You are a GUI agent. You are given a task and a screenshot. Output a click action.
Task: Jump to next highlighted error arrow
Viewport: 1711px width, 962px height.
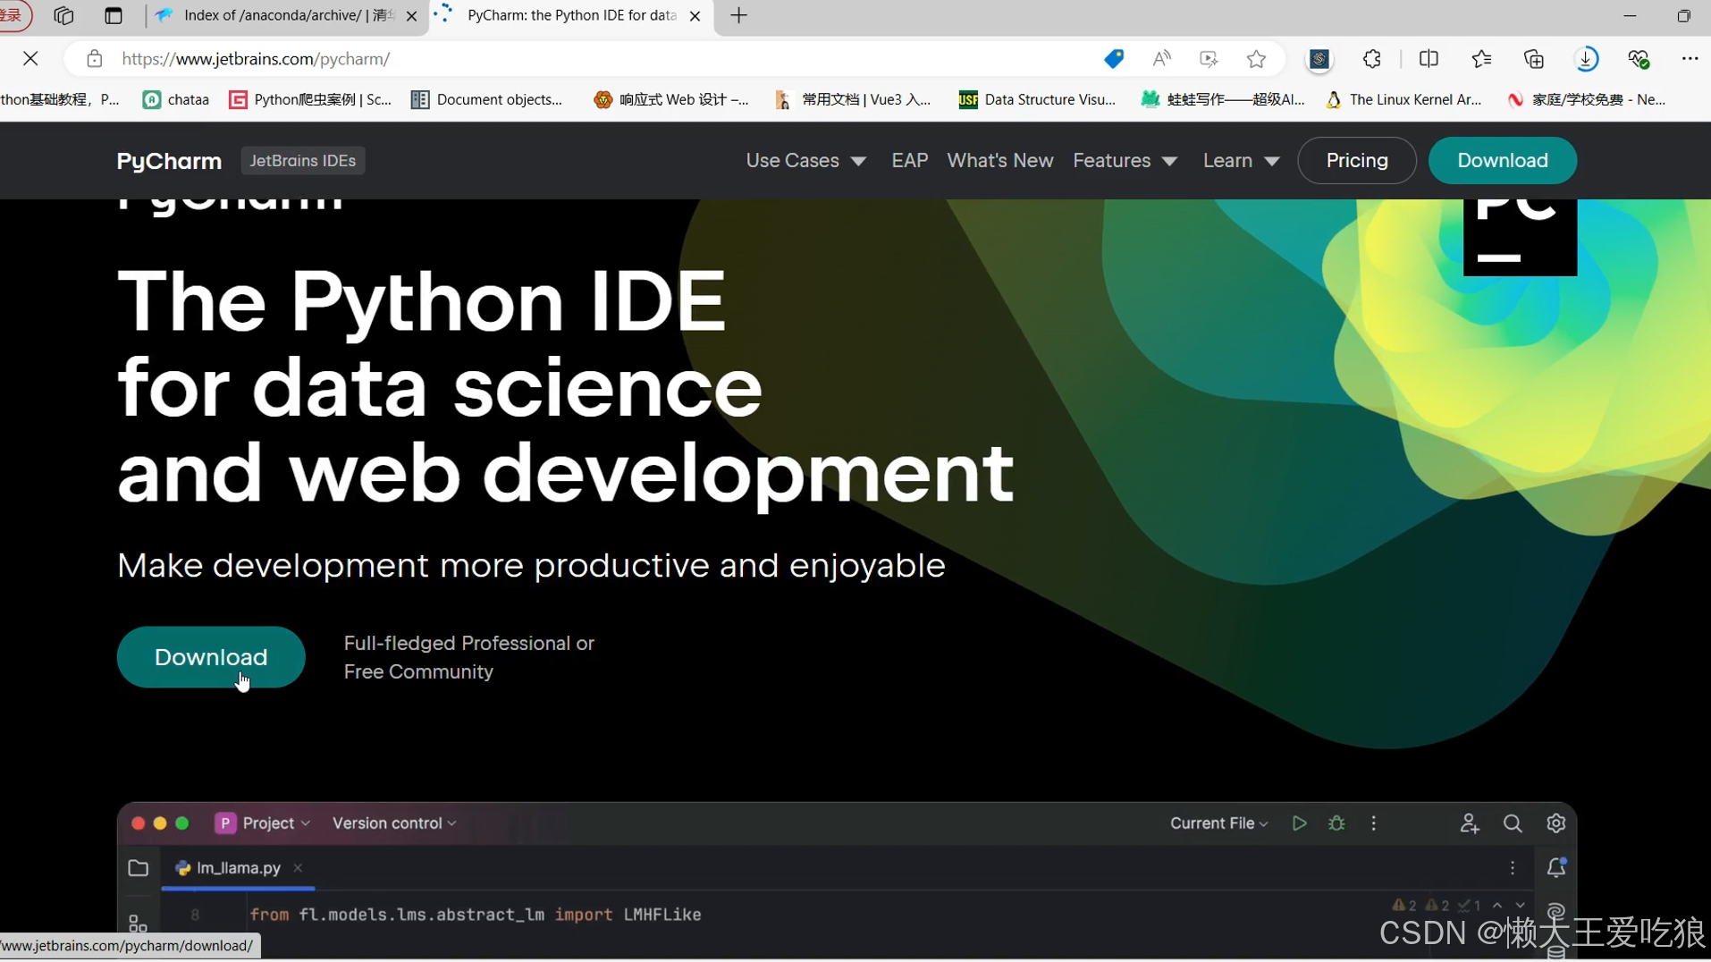click(1520, 906)
